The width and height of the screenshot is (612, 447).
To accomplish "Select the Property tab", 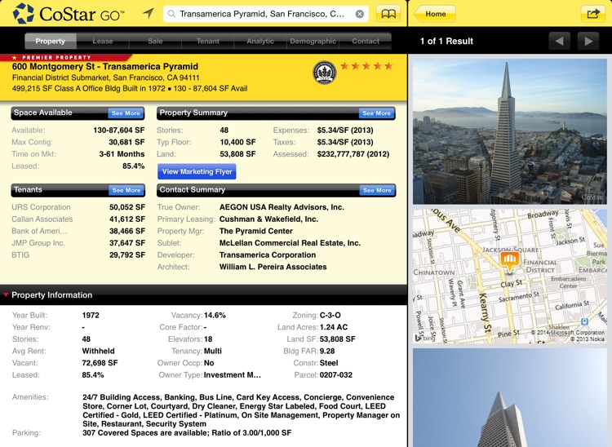I will 51,41.
